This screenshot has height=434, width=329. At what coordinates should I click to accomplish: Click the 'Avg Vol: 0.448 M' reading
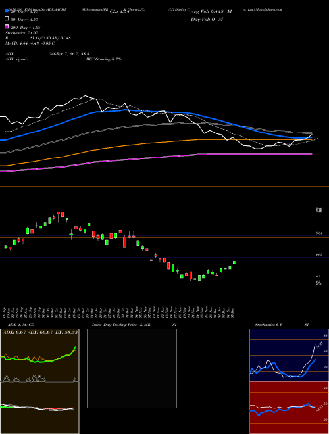pyautogui.click(x=211, y=12)
